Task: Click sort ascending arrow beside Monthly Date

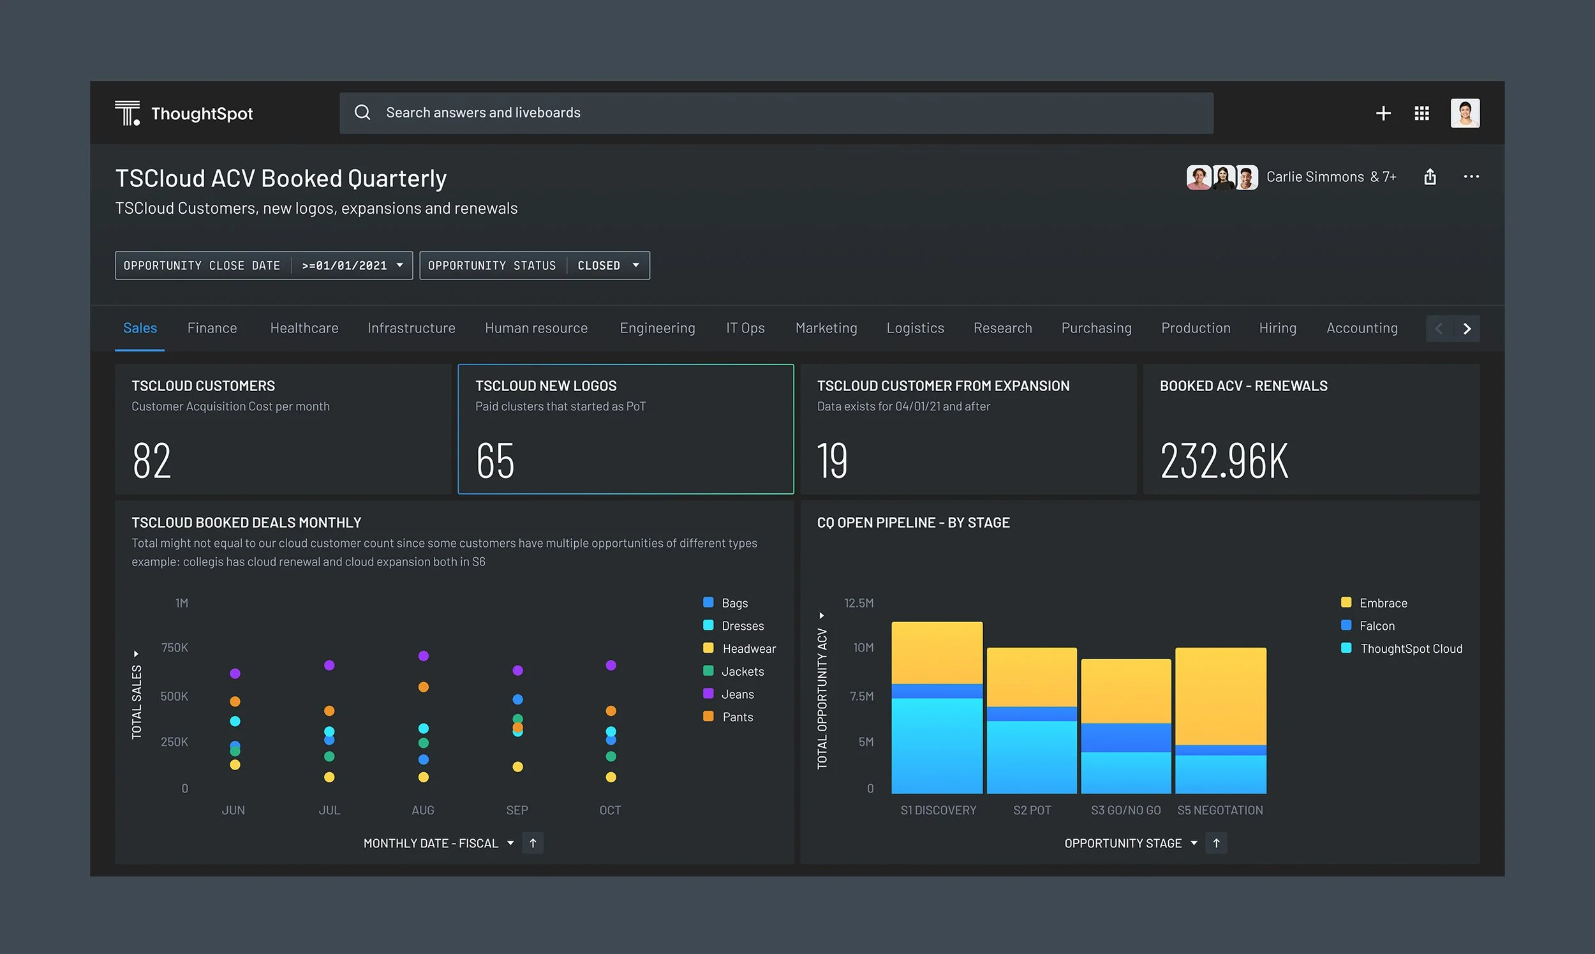Action: pyautogui.click(x=533, y=843)
